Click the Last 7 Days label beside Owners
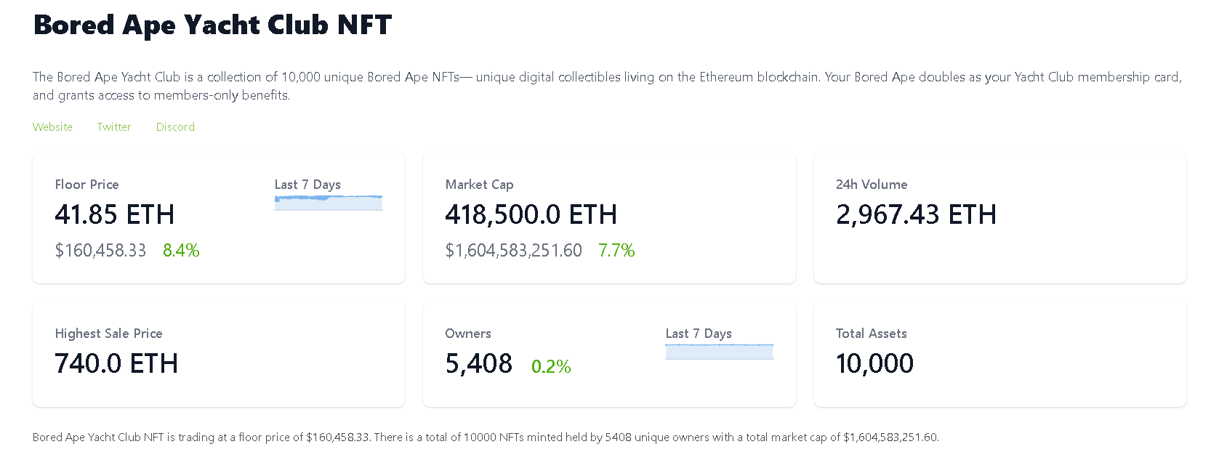This screenshot has height=460, width=1219. [699, 334]
